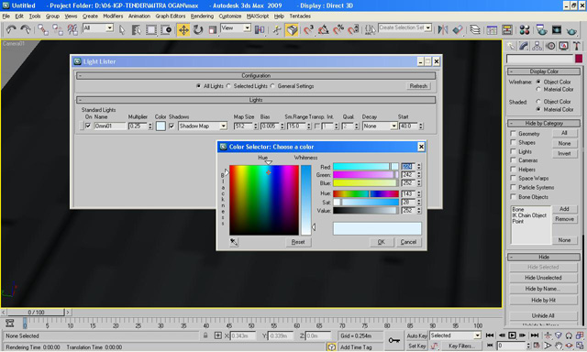
Task: Check the Lights hide category box
Action: pyautogui.click(x=514, y=151)
